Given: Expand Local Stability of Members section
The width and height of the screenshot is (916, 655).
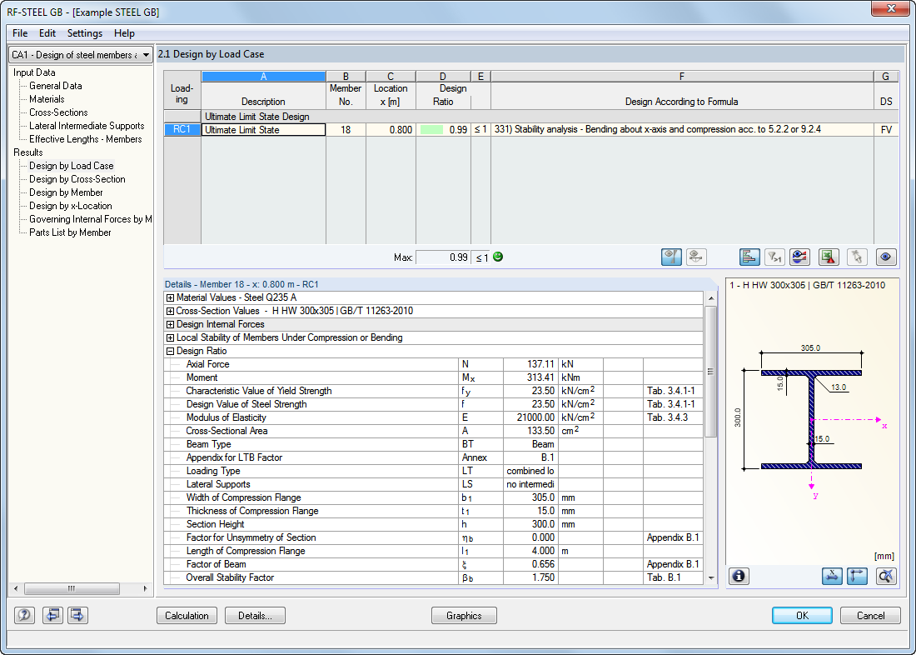Looking at the screenshot, I should [x=171, y=338].
